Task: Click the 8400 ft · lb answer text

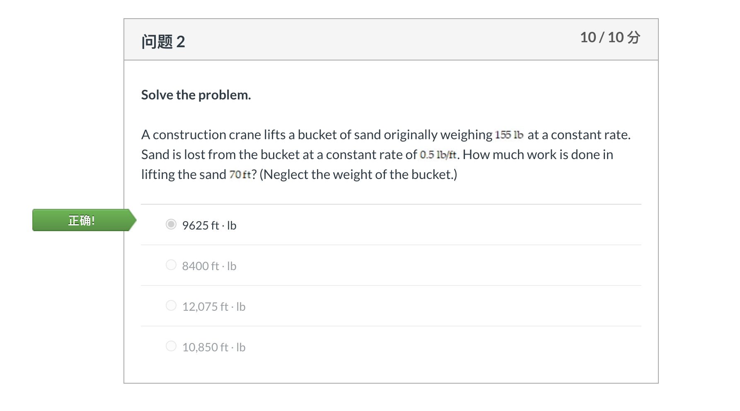Action: point(209,266)
